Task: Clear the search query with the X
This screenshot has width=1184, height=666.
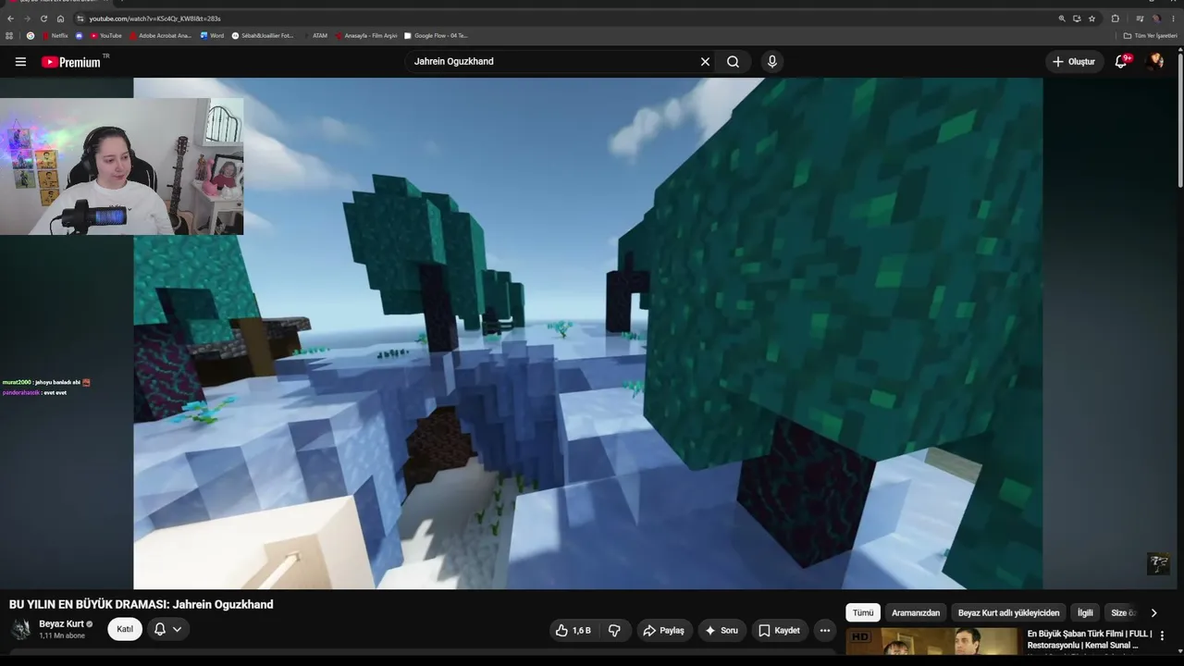Action: (705, 62)
